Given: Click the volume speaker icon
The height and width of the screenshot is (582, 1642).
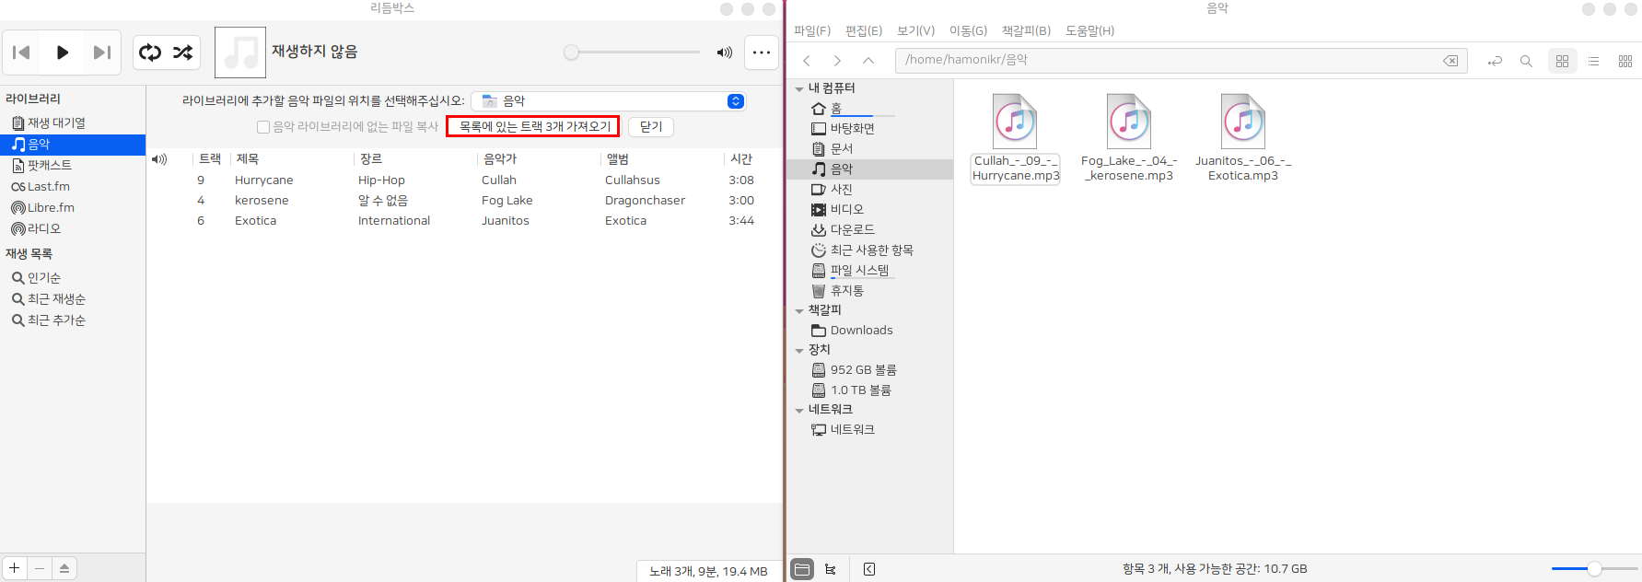Looking at the screenshot, I should (725, 52).
